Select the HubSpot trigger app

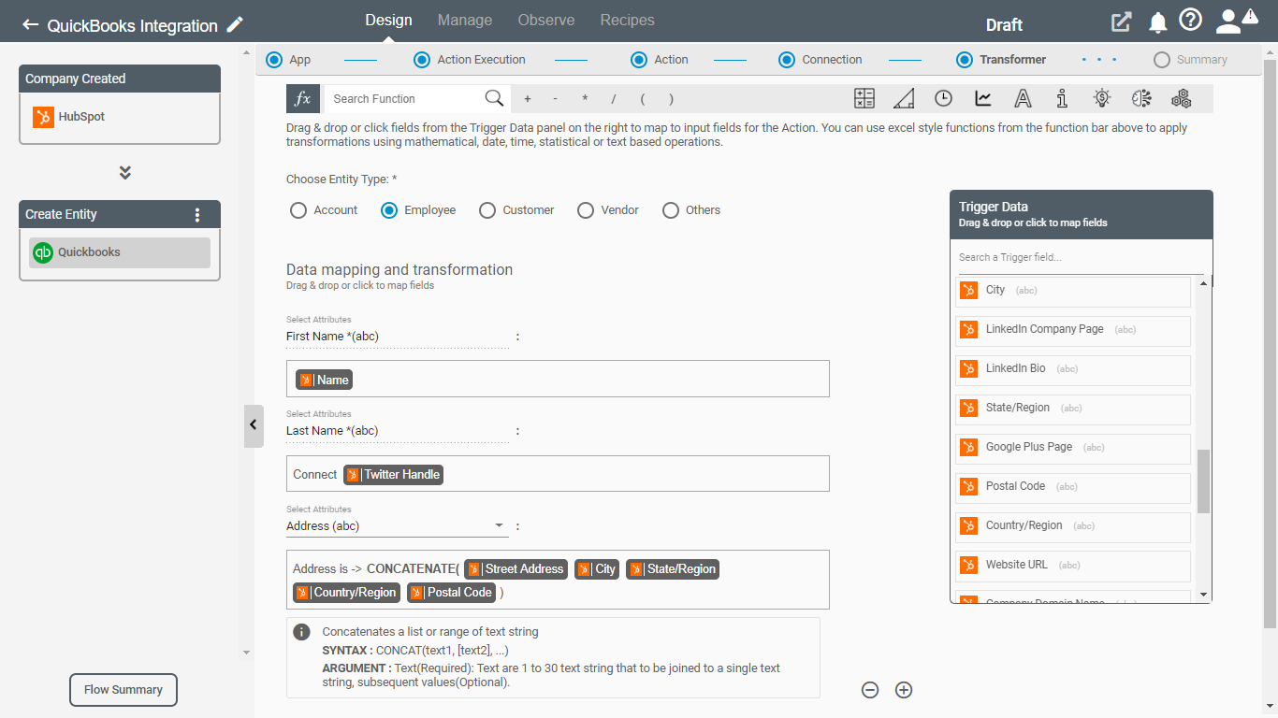click(x=120, y=118)
